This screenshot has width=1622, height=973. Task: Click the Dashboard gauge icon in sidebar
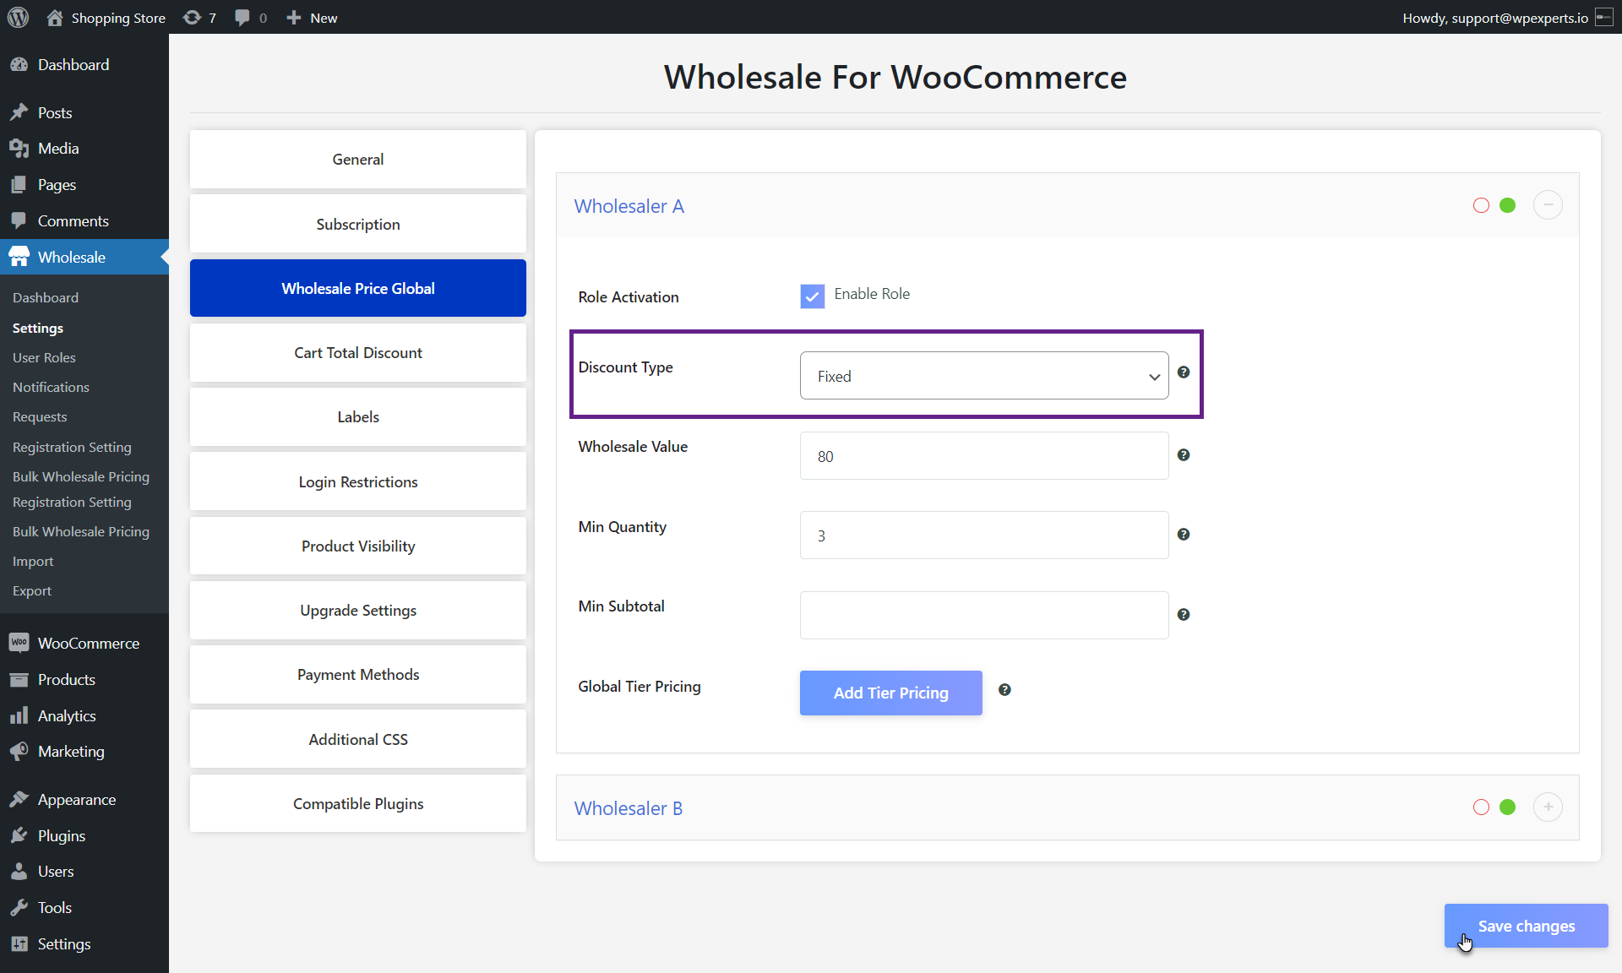[x=19, y=65]
